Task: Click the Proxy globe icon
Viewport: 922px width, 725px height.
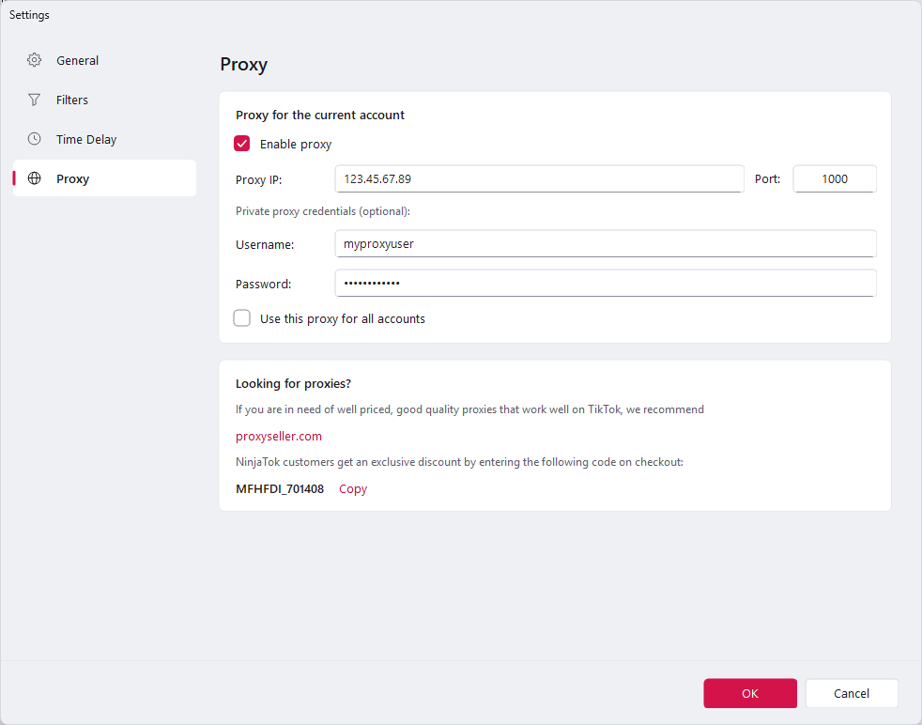Action: click(x=34, y=178)
